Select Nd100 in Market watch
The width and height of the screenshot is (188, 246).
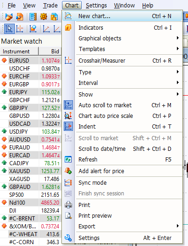click(x=17, y=202)
